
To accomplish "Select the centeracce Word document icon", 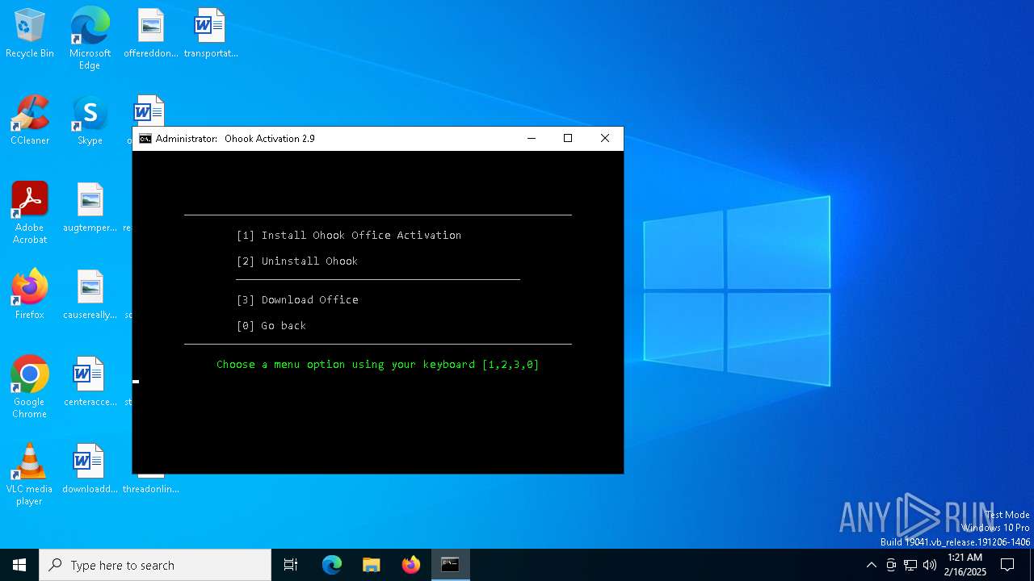I will point(90,382).
